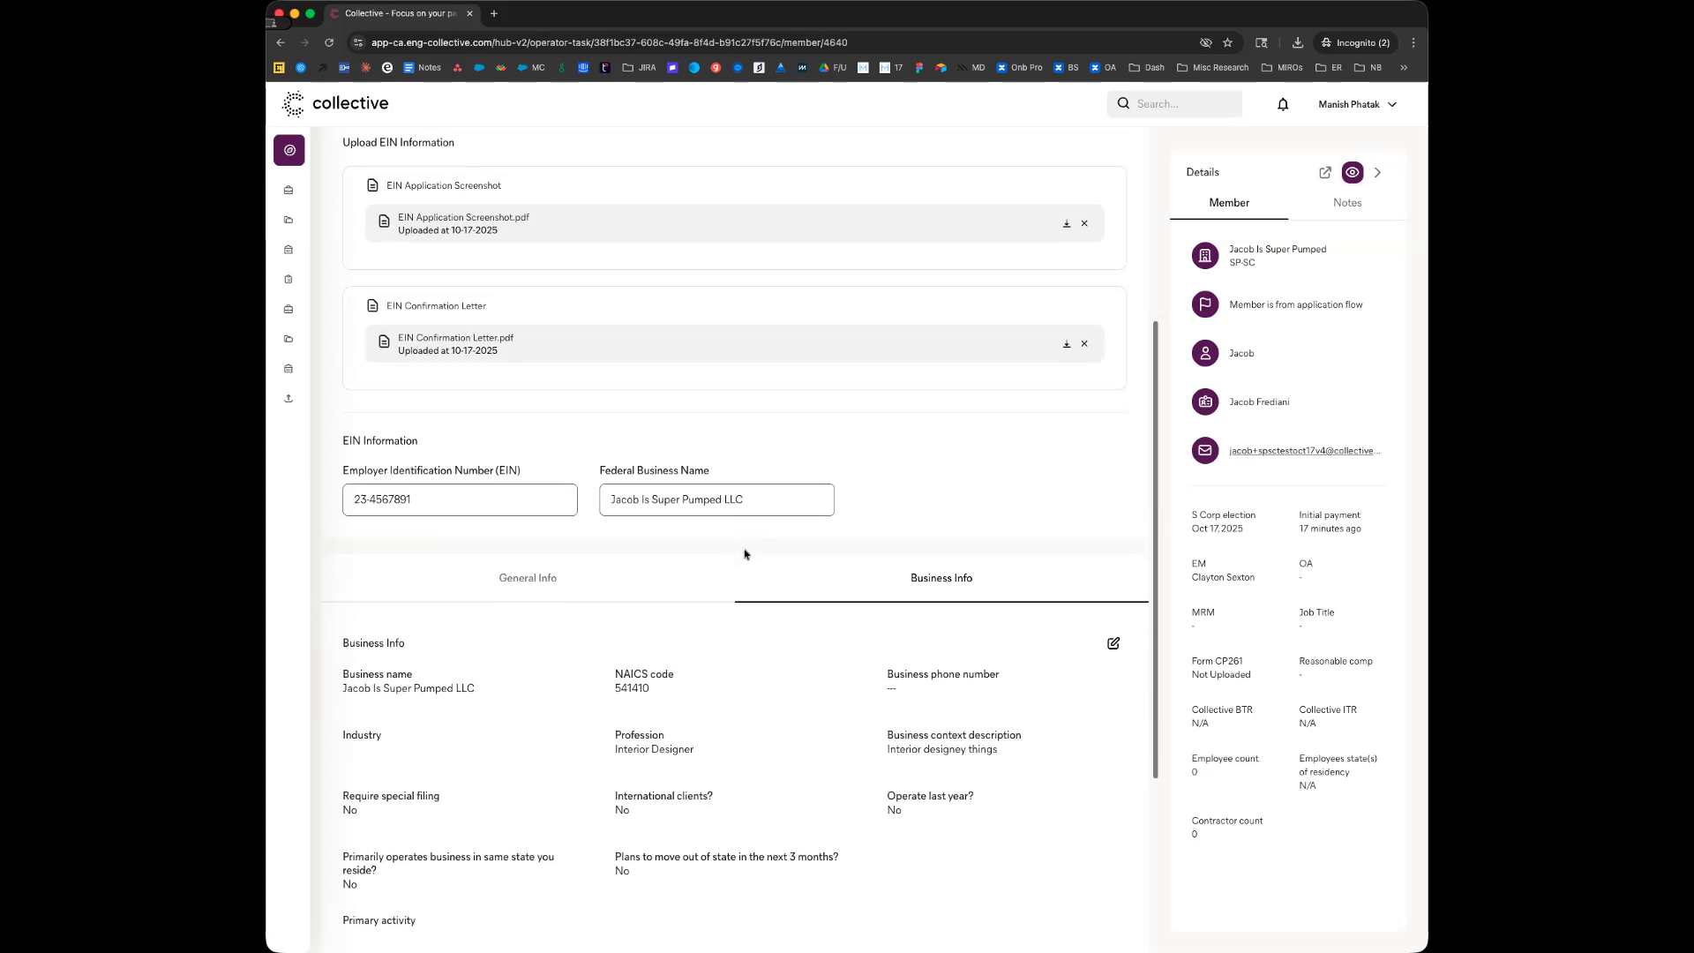Open the Notes tab in Details
The image size is (1694, 953).
tap(1346, 203)
